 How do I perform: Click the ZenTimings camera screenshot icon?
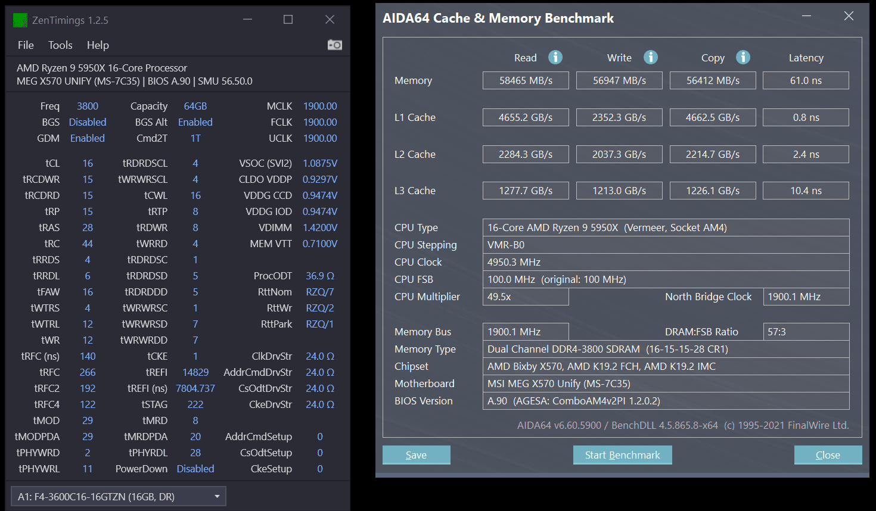(335, 45)
